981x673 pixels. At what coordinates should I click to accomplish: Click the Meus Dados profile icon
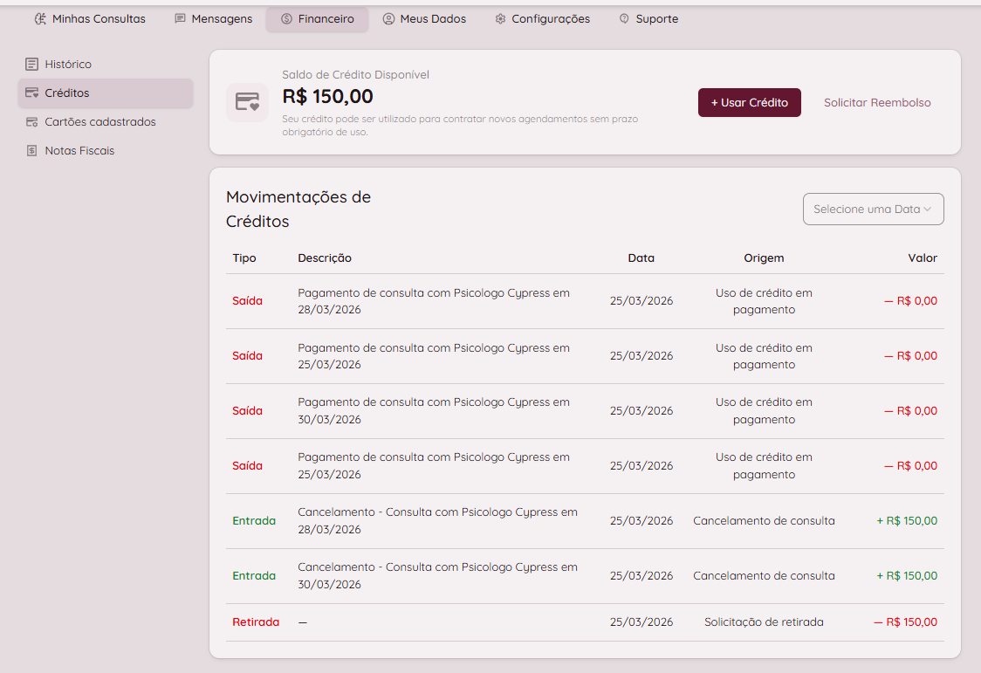tap(388, 18)
